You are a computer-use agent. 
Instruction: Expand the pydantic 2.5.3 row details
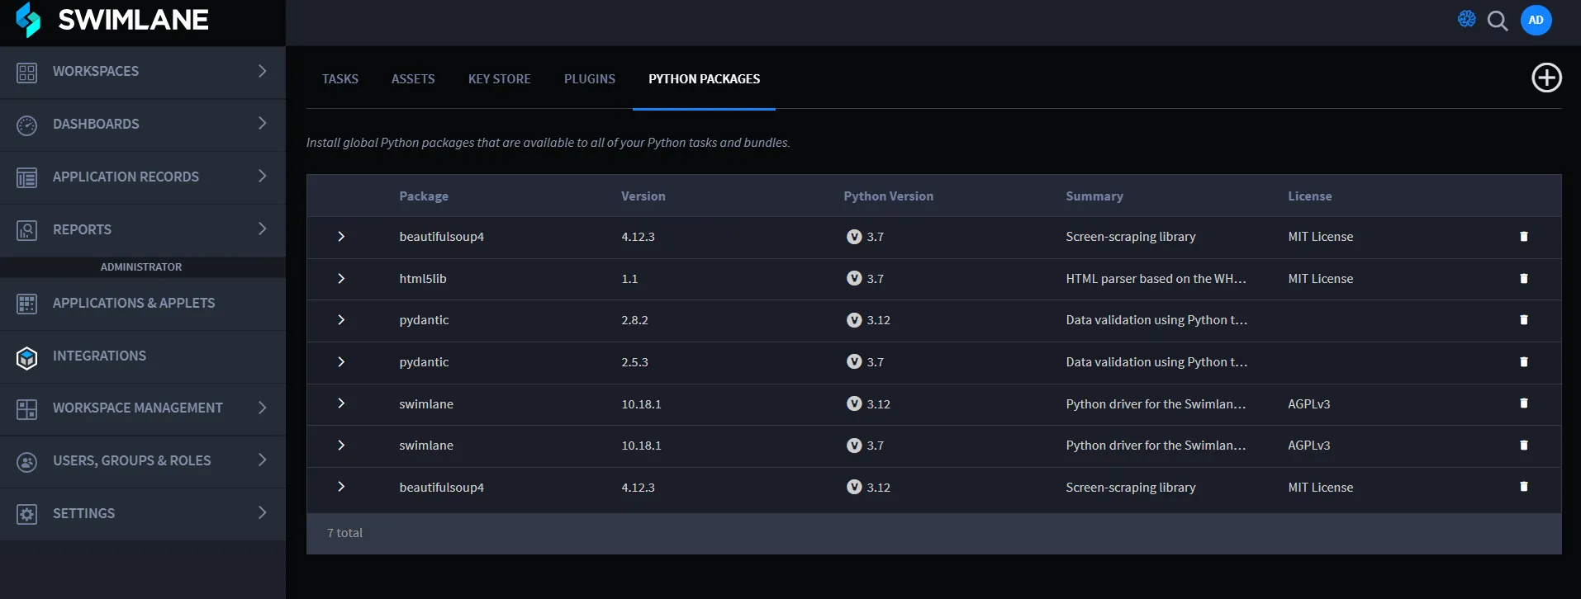click(341, 362)
